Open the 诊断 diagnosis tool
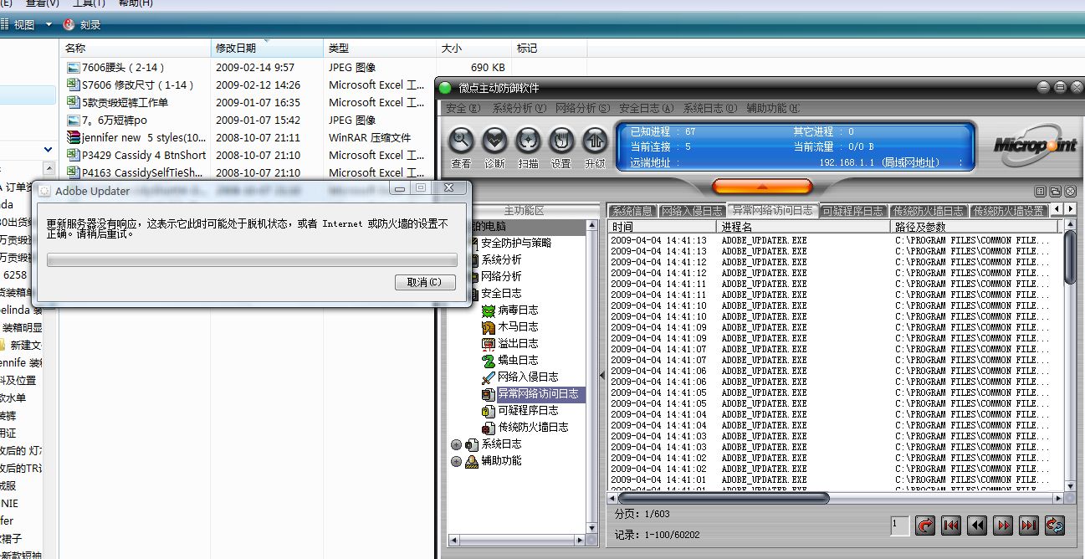 coord(494,141)
